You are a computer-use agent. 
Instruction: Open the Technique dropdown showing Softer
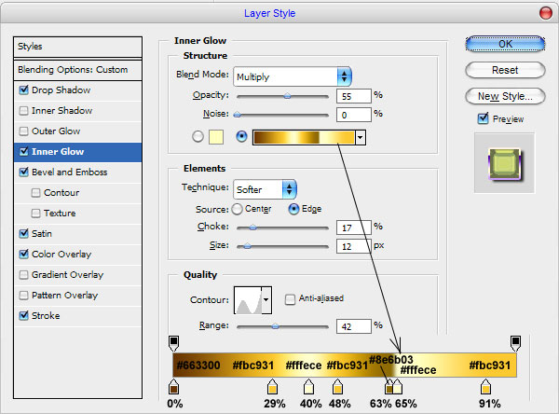[x=265, y=189]
